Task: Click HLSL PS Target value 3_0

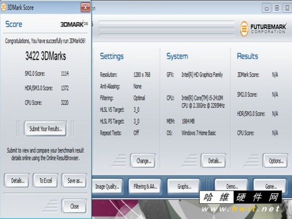Action: [136, 122]
